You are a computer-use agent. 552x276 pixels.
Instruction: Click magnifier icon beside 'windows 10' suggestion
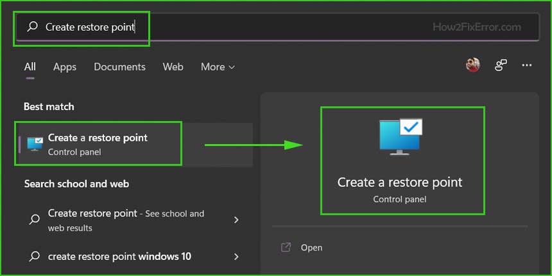(35, 257)
